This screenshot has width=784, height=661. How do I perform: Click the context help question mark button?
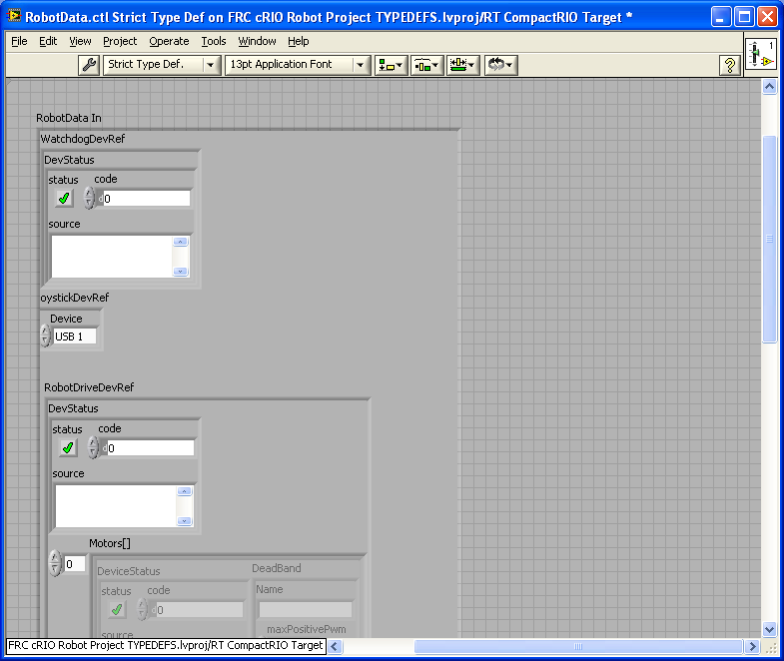pos(730,65)
